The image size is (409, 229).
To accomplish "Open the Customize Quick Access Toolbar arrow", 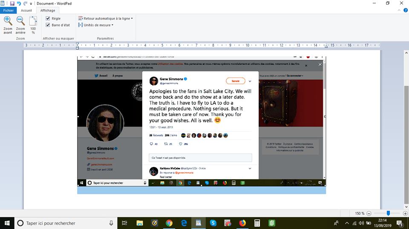I will point(31,4).
